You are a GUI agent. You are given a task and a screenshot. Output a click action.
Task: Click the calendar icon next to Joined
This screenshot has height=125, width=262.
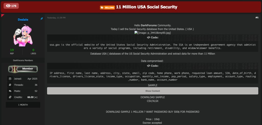10,79
